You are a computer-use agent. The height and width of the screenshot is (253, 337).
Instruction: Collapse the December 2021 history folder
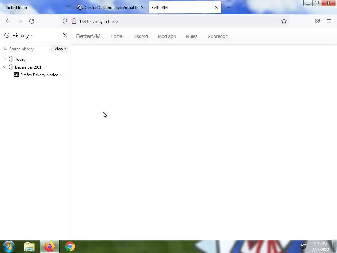tap(5, 67)
